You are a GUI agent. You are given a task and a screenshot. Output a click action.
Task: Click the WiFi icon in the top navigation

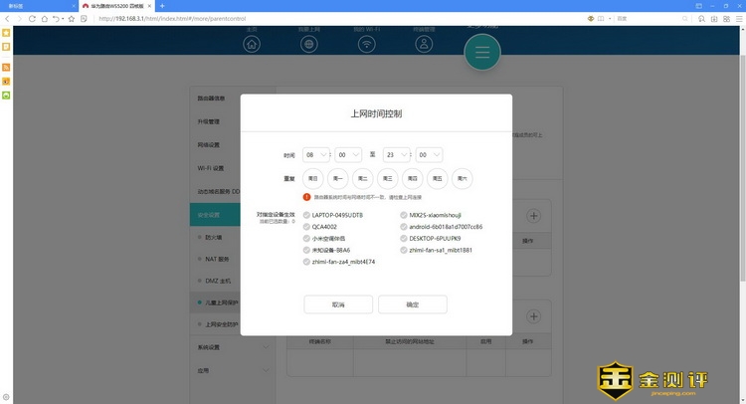pos(365,44)
